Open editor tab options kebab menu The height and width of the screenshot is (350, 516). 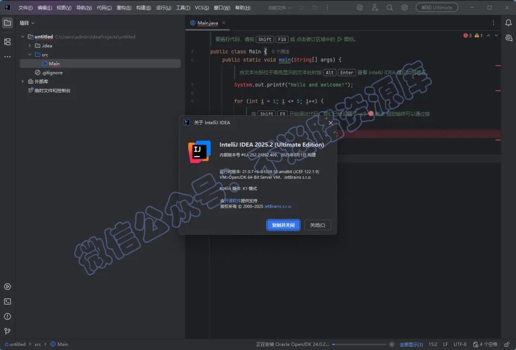pyautogui.click(x=493, y=23)
